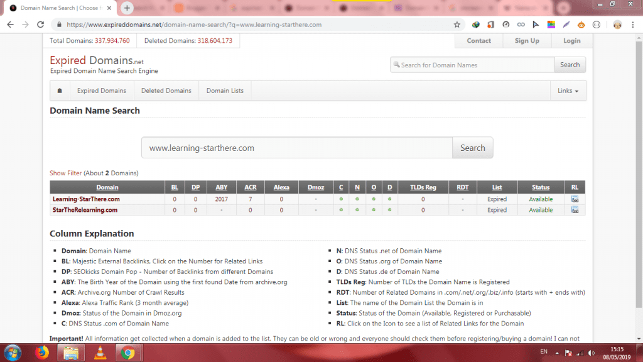This screenshot has width=643, height=362.
Task: Open the Login page
Action: 571,41
